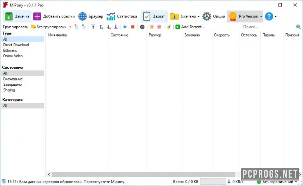Filter by Online Video type
This screenshot has height=186, width=303.
coord(13,56)
